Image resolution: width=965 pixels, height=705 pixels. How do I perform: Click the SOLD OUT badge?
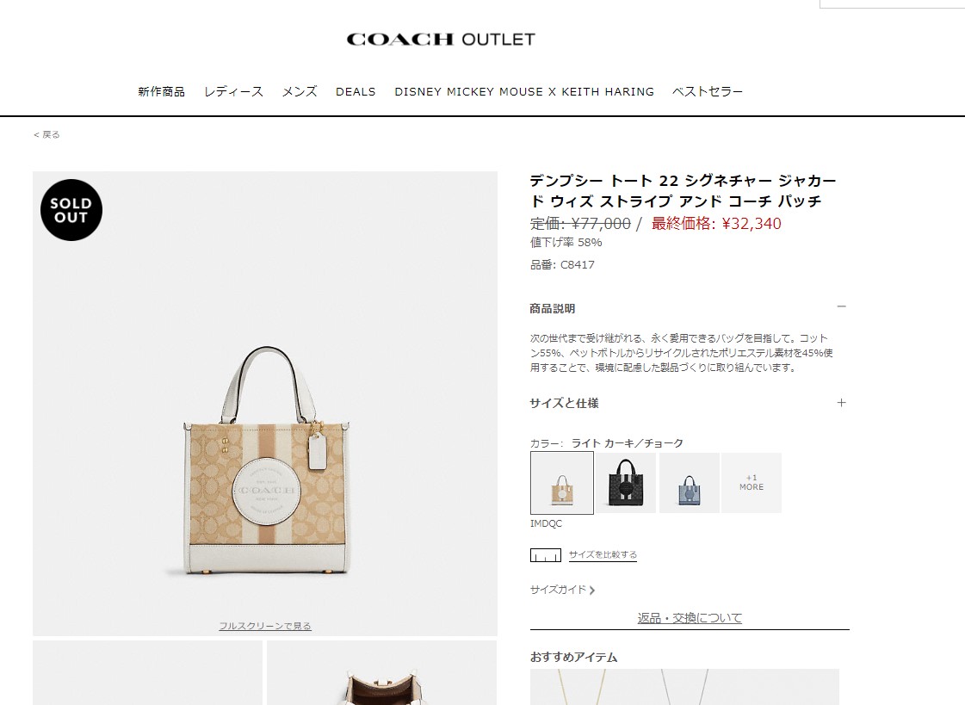pyautogui.click(x=71, y=210)
